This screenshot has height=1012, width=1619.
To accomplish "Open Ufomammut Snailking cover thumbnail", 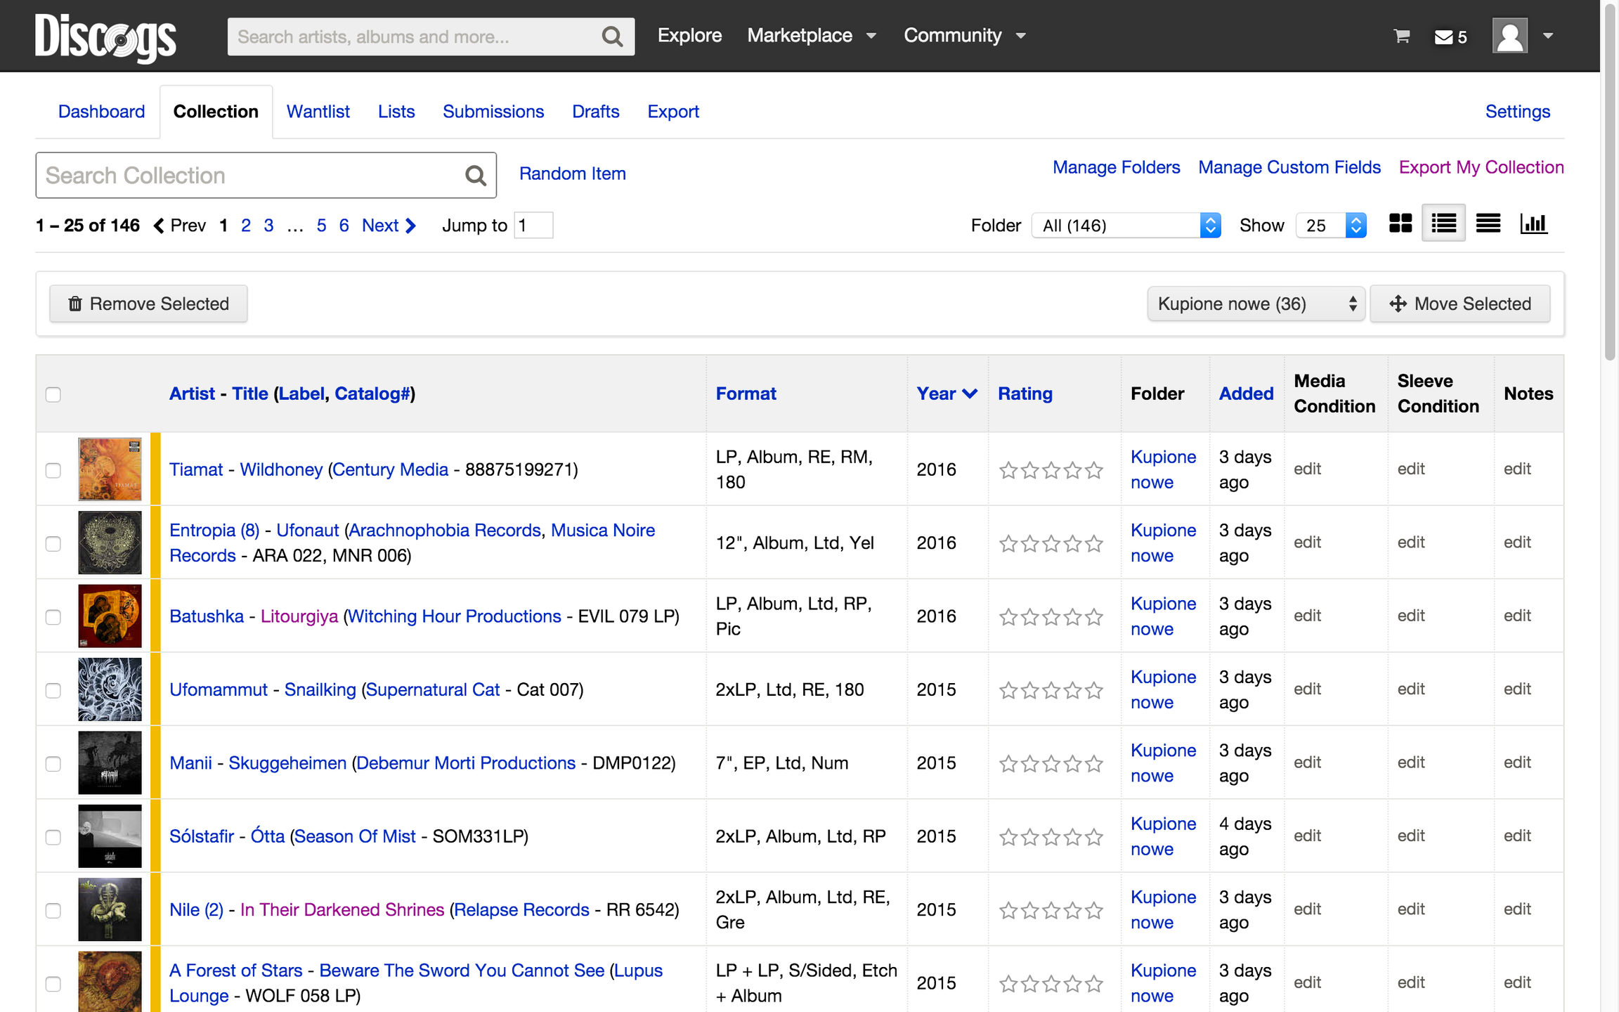I will (110, 689).
